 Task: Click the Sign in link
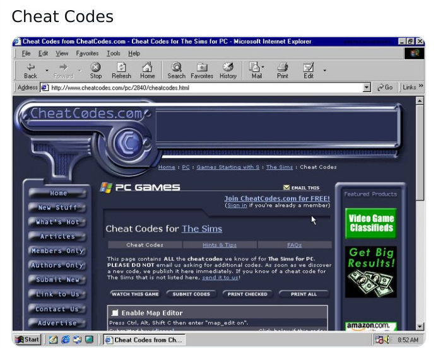pos(237,206)
